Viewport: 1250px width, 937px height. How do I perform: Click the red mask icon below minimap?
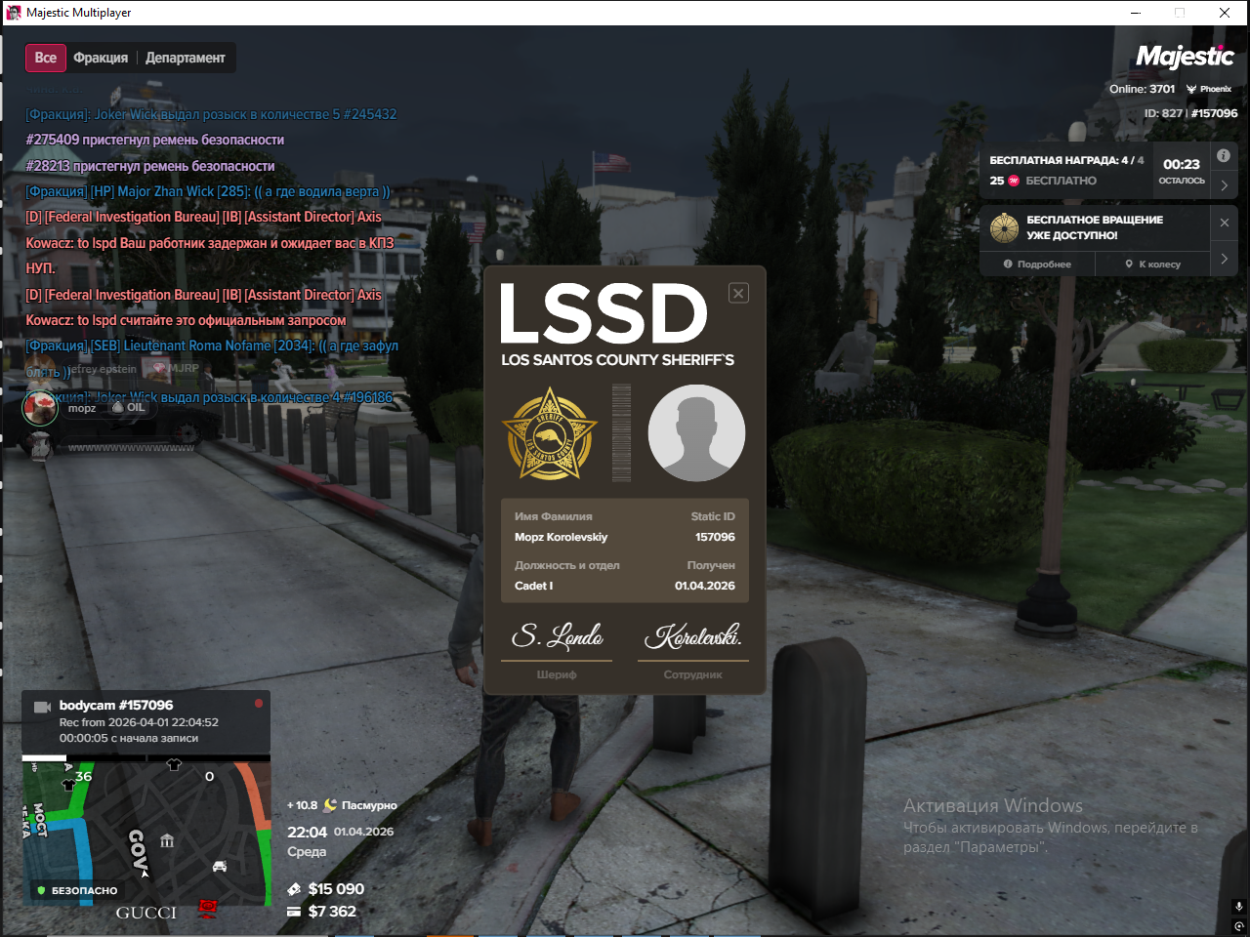207,909
